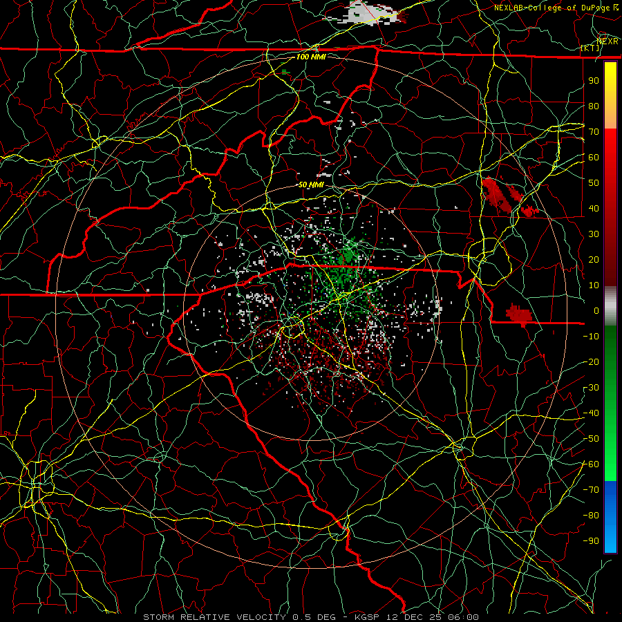Click the 0 value on velocity scale
622x622 pixels.
tap(596, 310)
